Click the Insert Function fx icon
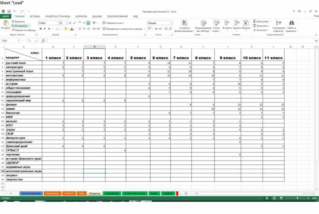This screenshot has height=214, width=319. (x=43, y=41)
